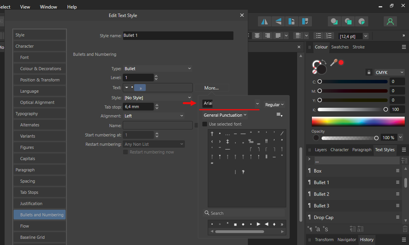Check the Restart numbering now option
This screenshot has width=409, height=245.
pyautogui.click(x=125, y=152)
